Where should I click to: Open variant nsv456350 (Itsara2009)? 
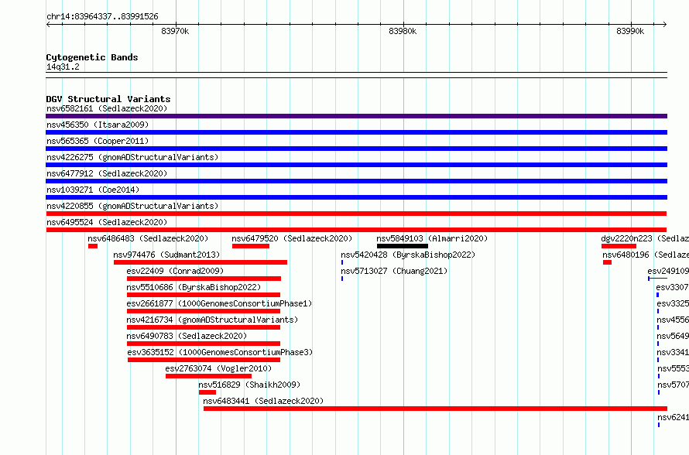98,125
